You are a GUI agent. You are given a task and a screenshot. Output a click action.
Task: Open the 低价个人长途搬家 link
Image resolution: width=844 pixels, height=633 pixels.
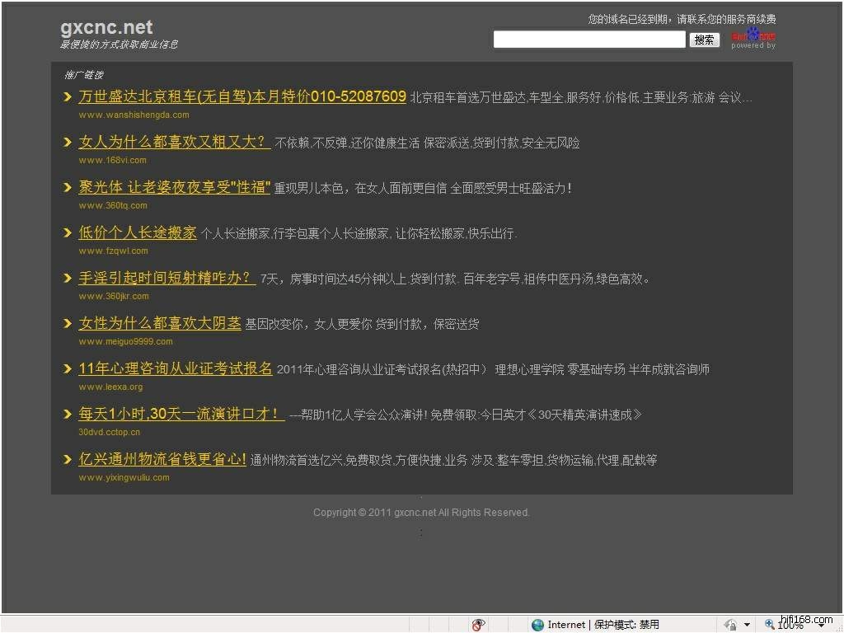(138, 233)
